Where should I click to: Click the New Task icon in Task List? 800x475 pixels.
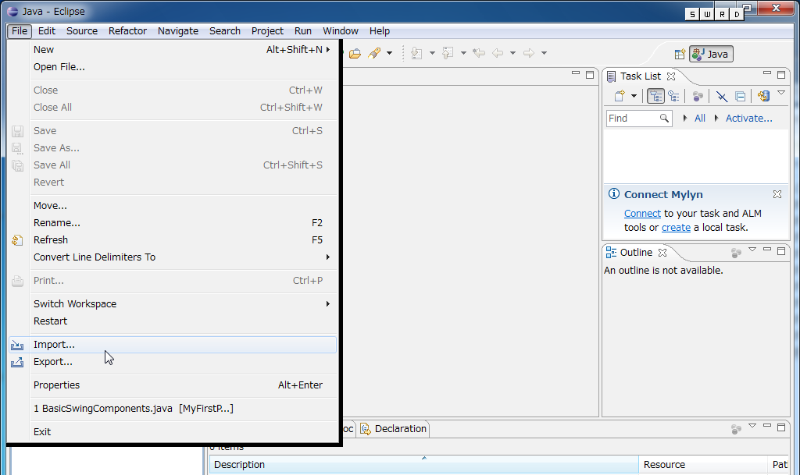coord(620,96)
